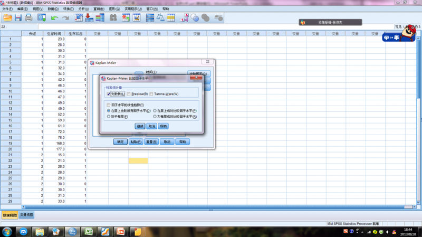Click the speaker volume tray icon
The height and width of the screenshot is (237, 422).
tap(388, 232)
